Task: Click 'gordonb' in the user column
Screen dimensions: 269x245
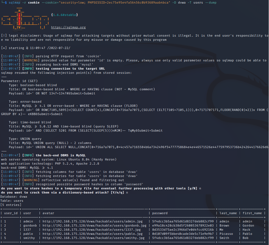Action: tap(30, 225)
